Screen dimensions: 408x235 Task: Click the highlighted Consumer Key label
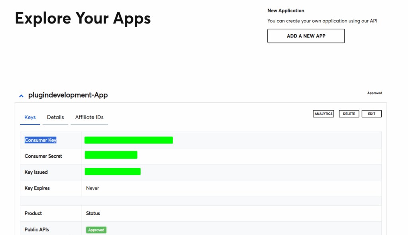(40, 140)
